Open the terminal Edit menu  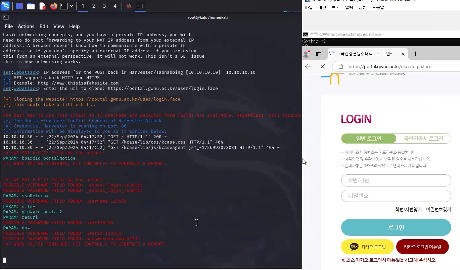(44, 26)
